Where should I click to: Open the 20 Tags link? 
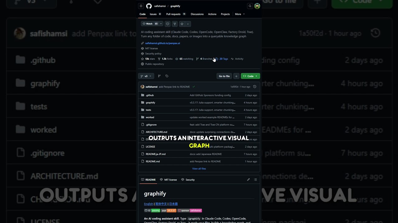point(222,59)
